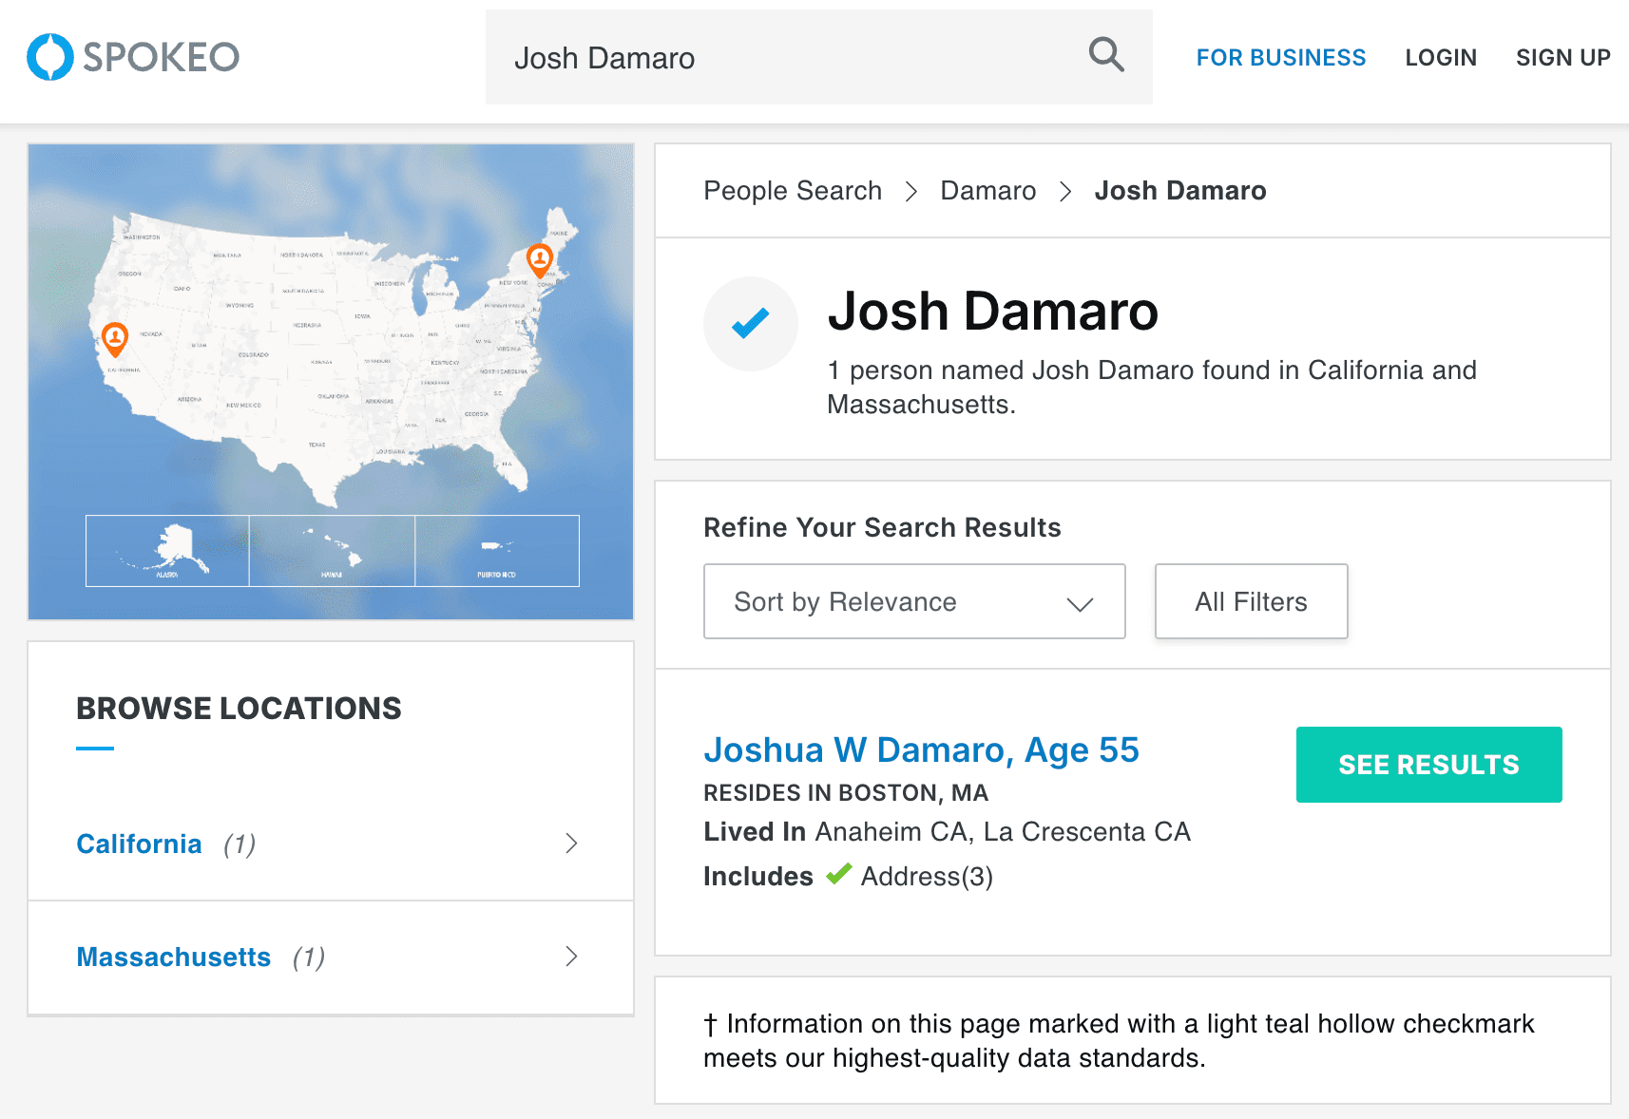Open All Filters
This screenshot has width=1629, height=1119.
pos(1251,601)
